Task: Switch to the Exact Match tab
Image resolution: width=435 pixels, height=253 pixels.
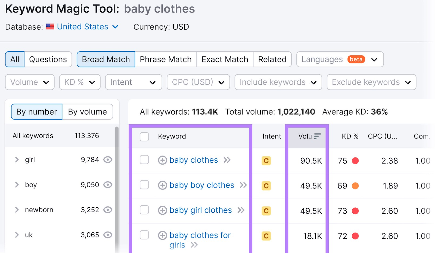Action: click(225, 59)
